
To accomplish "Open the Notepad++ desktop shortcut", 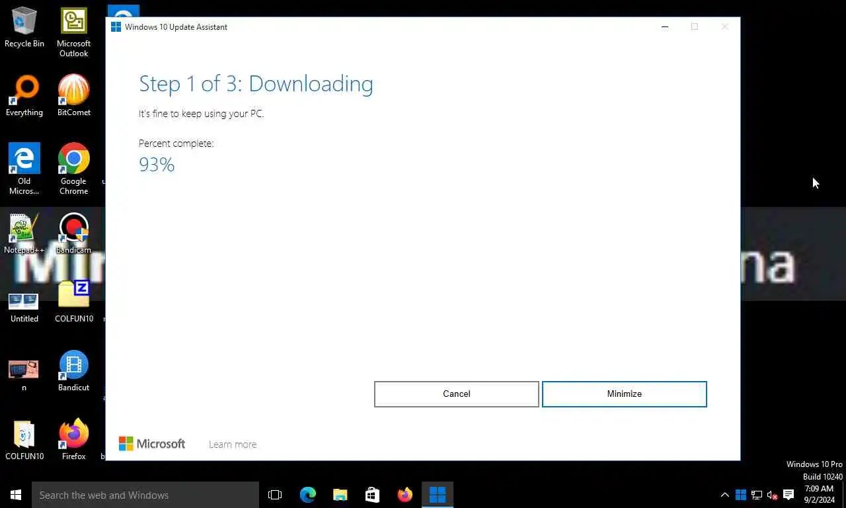I will point(24,234).
